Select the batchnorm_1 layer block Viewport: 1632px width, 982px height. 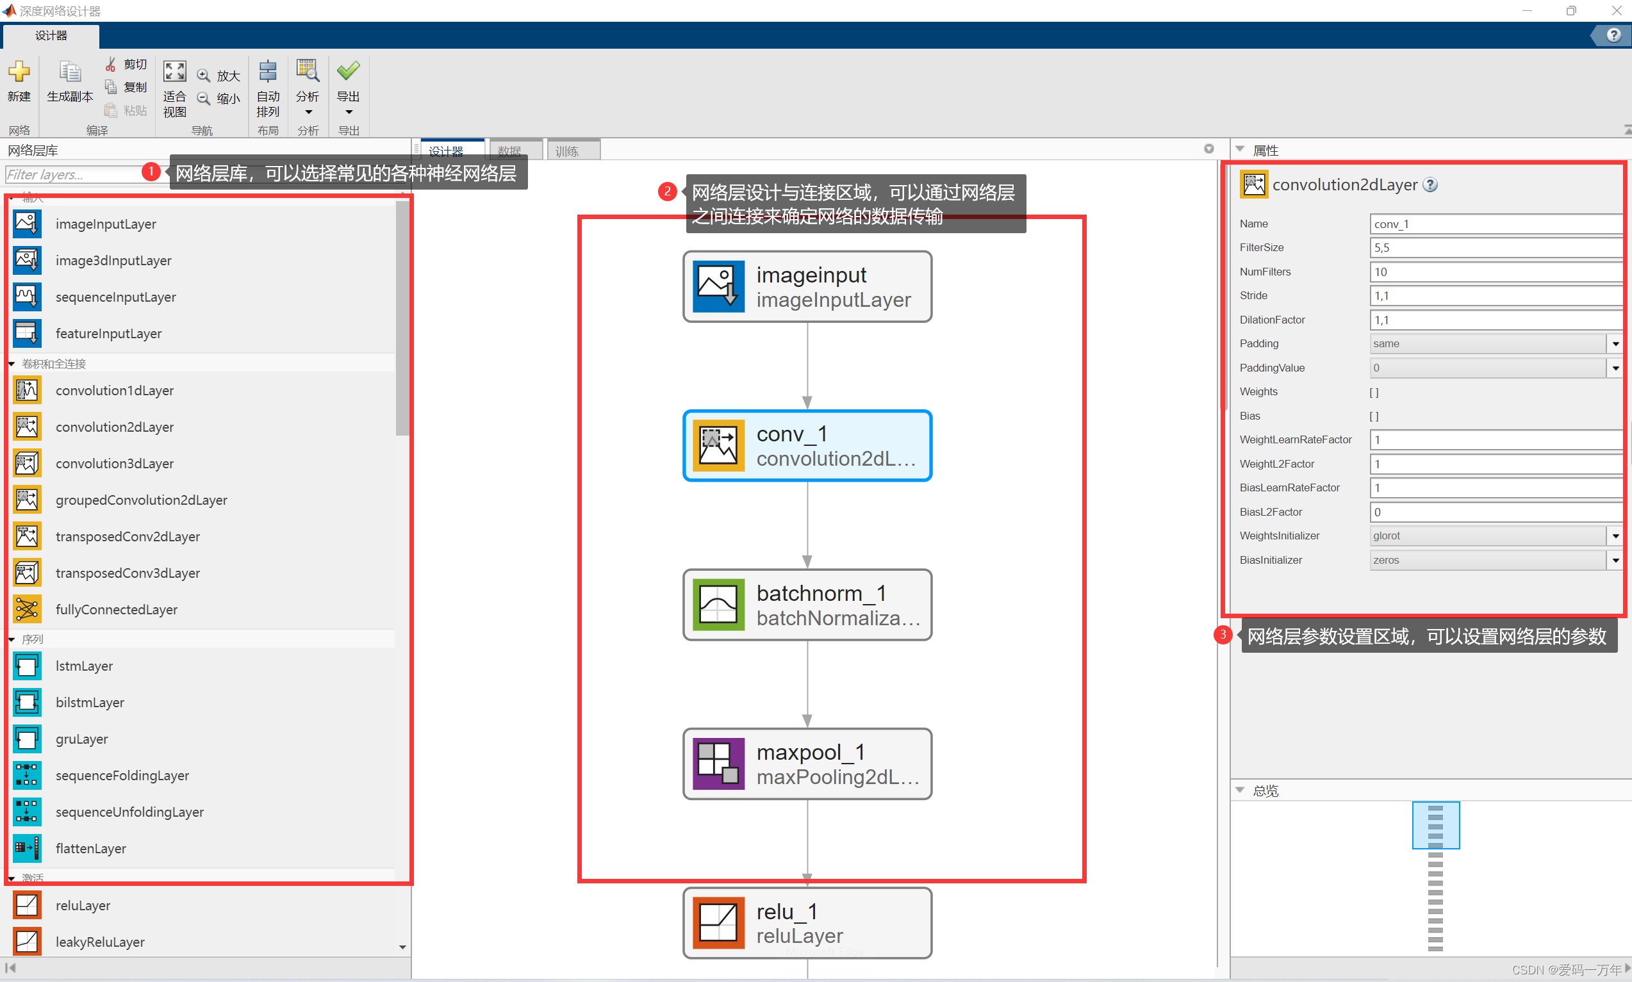coord(807,605)
